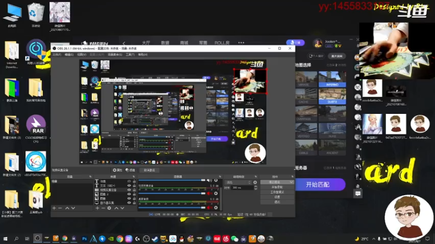Image resolution: width=435 pixels, height=244 pixels.
Task: Toggle visibility of first text source row
Action: (129, 181)
